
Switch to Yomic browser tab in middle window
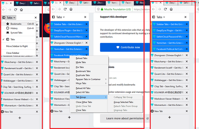click(113, 3)
